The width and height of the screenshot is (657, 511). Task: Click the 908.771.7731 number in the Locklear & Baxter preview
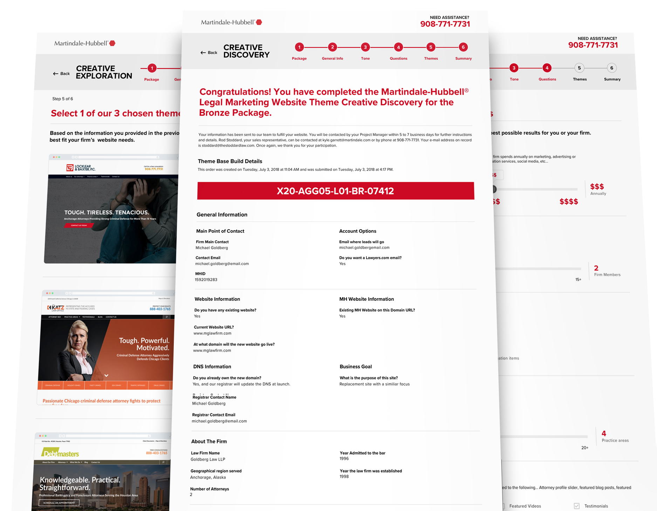[154, 169]
